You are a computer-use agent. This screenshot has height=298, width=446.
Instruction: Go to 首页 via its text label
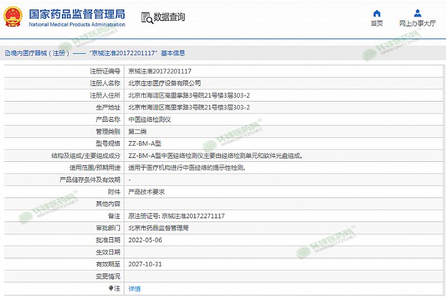(377, 23)
